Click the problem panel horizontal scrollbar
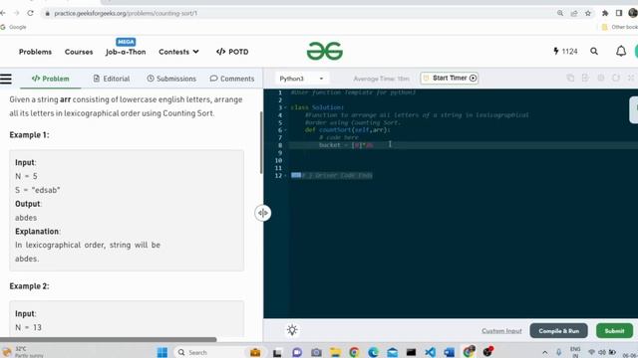The height and width of the screenshot is (358, 638). coord(109,339)
